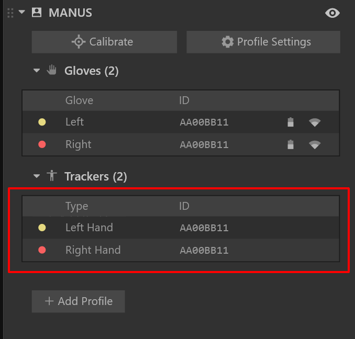Click Left glove wireless signal icon
The image size is (355, 339).
(315, 122)
